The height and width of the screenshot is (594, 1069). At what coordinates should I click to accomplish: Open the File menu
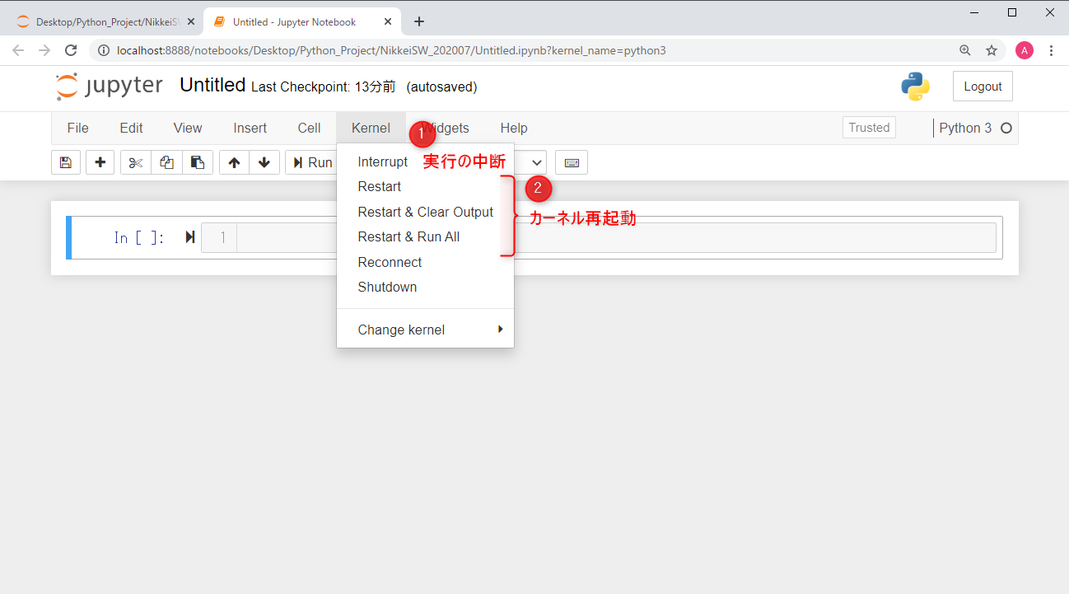tap(77, 128)
